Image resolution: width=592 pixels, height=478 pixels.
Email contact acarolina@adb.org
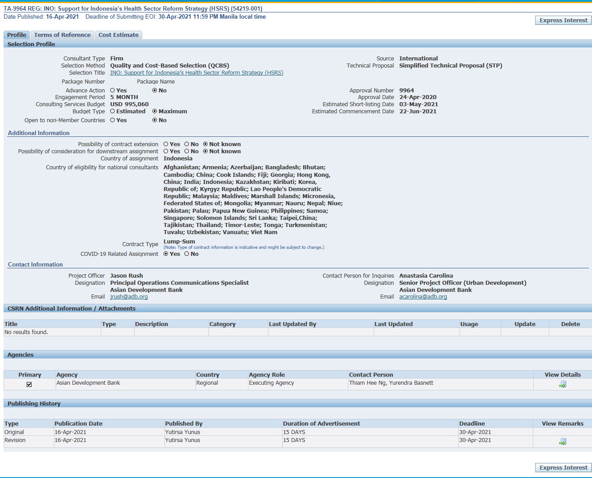[423, 296]
